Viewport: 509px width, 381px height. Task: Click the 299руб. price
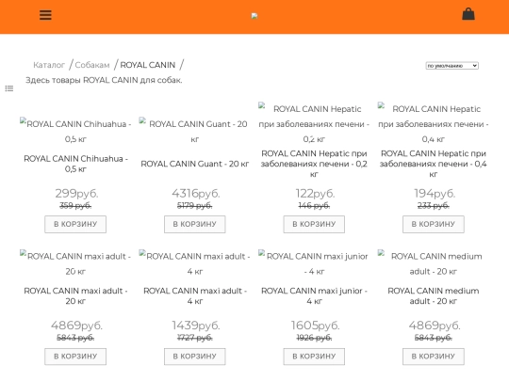(x=76, y=194)
